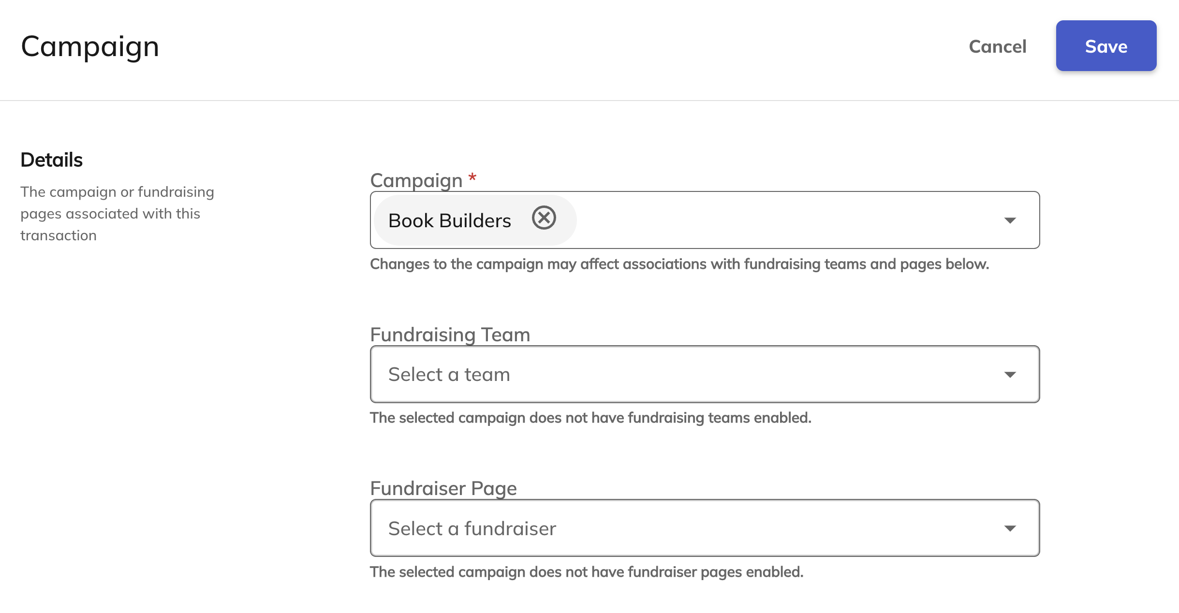Open the Fundraiser Page dropdown arrow
Screen dimensions: 1179x613
[x=1010, y=528]
